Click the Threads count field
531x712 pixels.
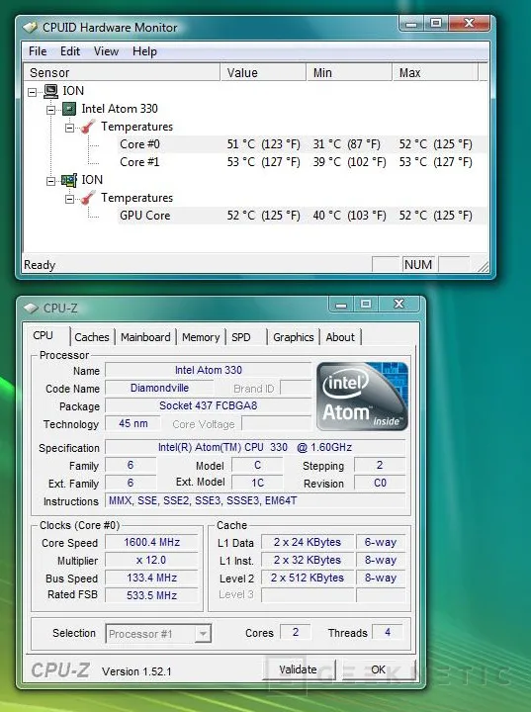388,632
